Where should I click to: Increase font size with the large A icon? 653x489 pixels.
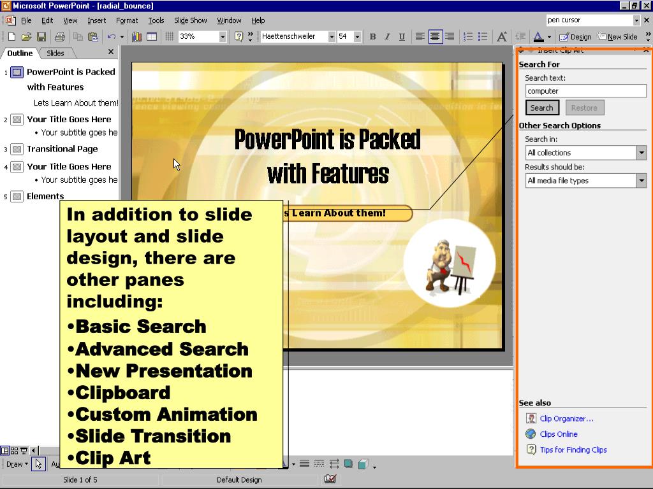(x=502, y=36)
